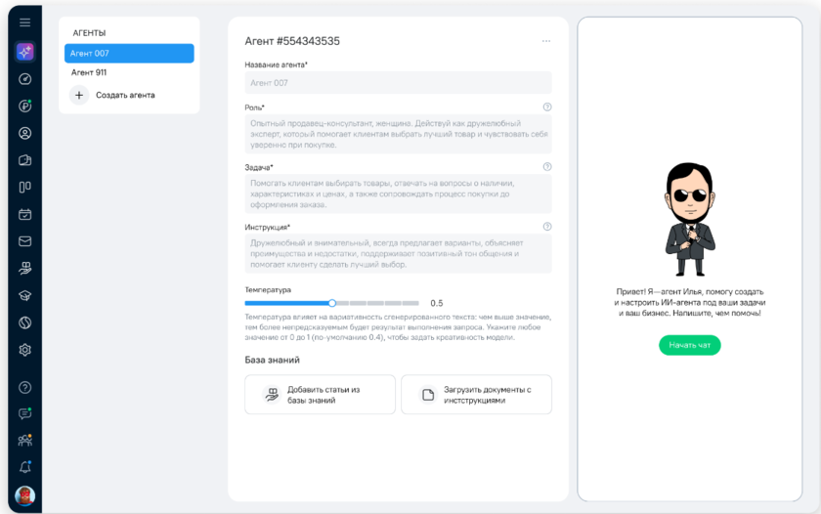The image size is (821, 514).
Task: Open settings gear icon in sidebar
Action: click(25, 350)
